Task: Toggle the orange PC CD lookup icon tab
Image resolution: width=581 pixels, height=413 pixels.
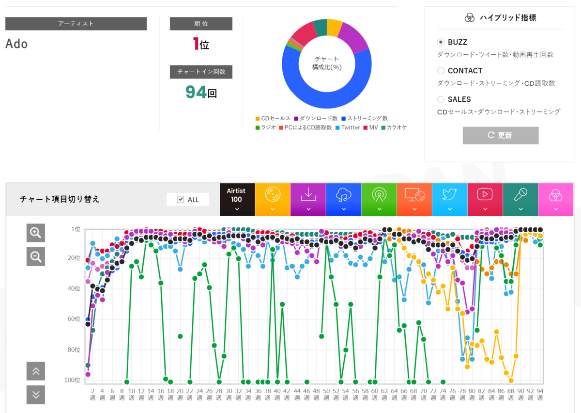Action: click(414, 200)
